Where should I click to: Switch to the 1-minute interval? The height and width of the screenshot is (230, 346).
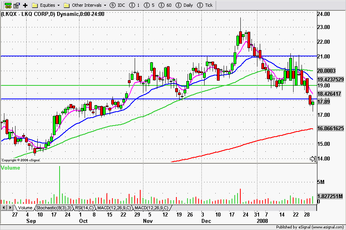coord(134,5)
